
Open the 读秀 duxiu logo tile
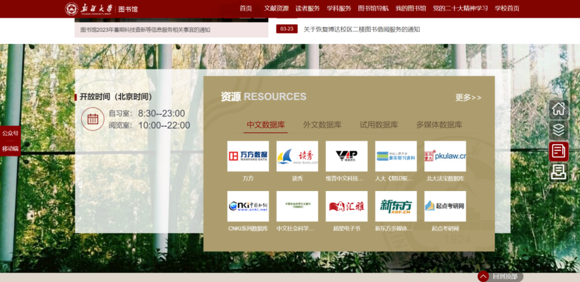click(297, 156)
